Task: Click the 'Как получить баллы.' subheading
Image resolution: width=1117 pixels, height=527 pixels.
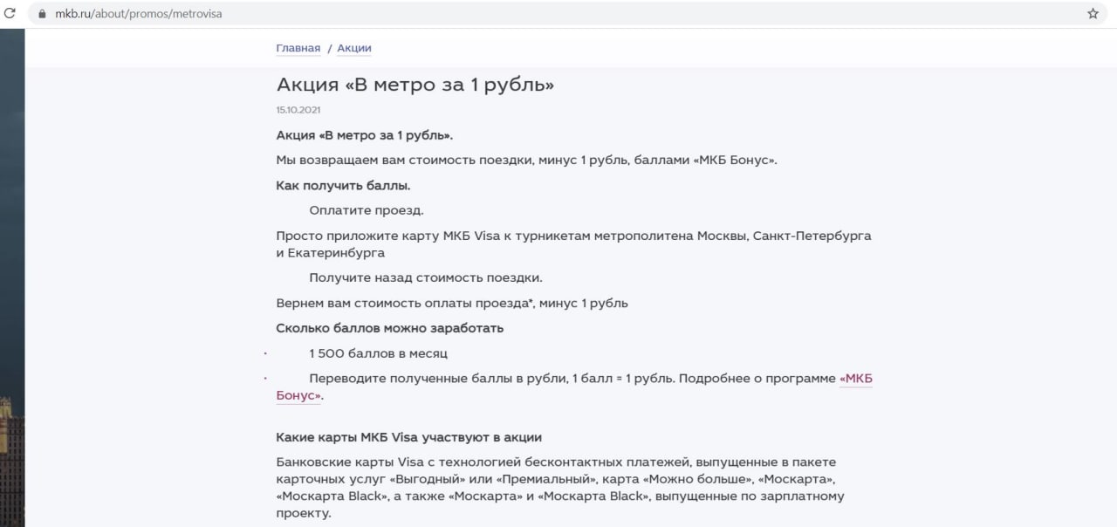Action: click(x=343, y=185)
